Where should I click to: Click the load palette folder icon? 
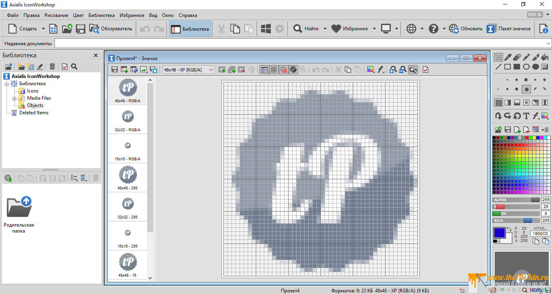click(499, 130)
